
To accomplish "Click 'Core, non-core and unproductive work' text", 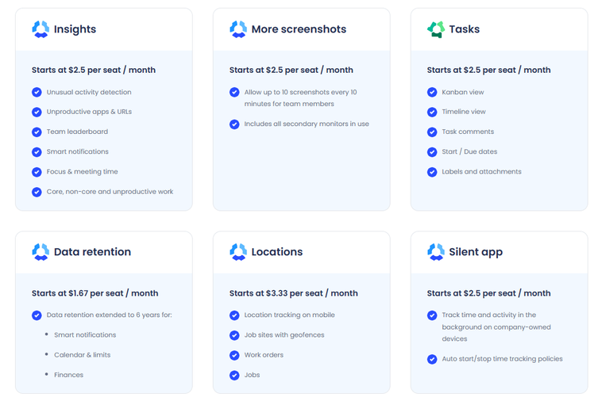I will point(110,192).
